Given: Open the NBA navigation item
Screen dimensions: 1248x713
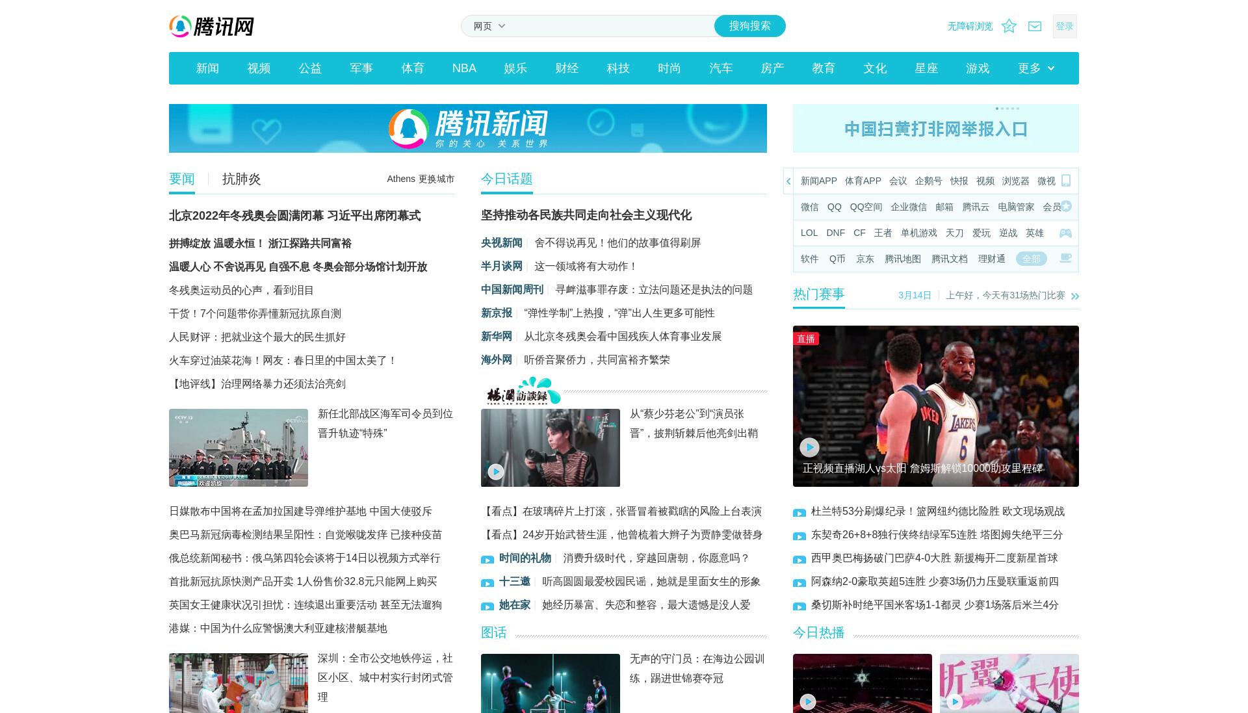Looking at the screenshot, I should (464, 68).
